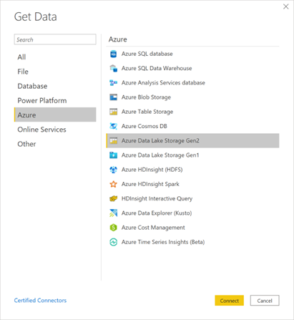This screenshot has width=294, height=320.
Task: Click the Azure Data Lake Storage Gen1 icon
Action: (113, 155)
